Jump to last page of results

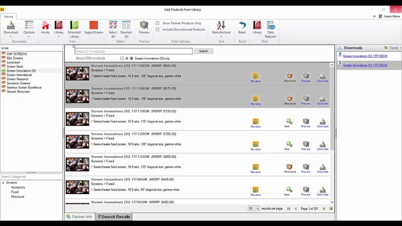click(x=331, y=208)
